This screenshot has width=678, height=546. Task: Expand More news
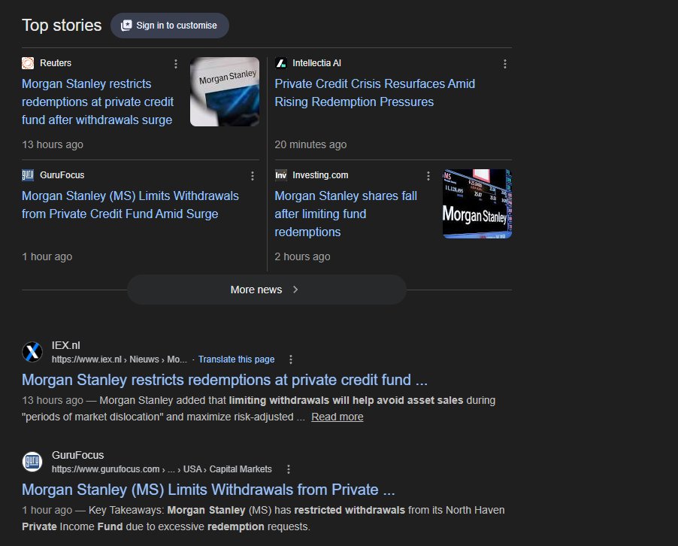tap(267, 290)
